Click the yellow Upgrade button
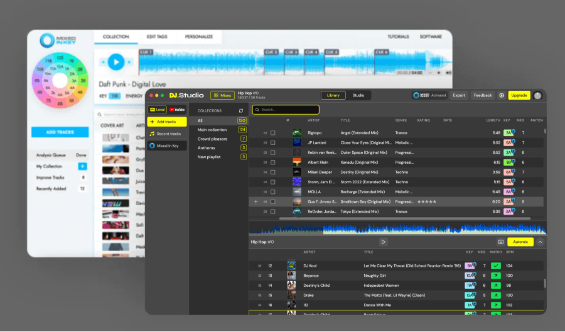This screenshot has width=565, height=332. (x=519, y=95)
